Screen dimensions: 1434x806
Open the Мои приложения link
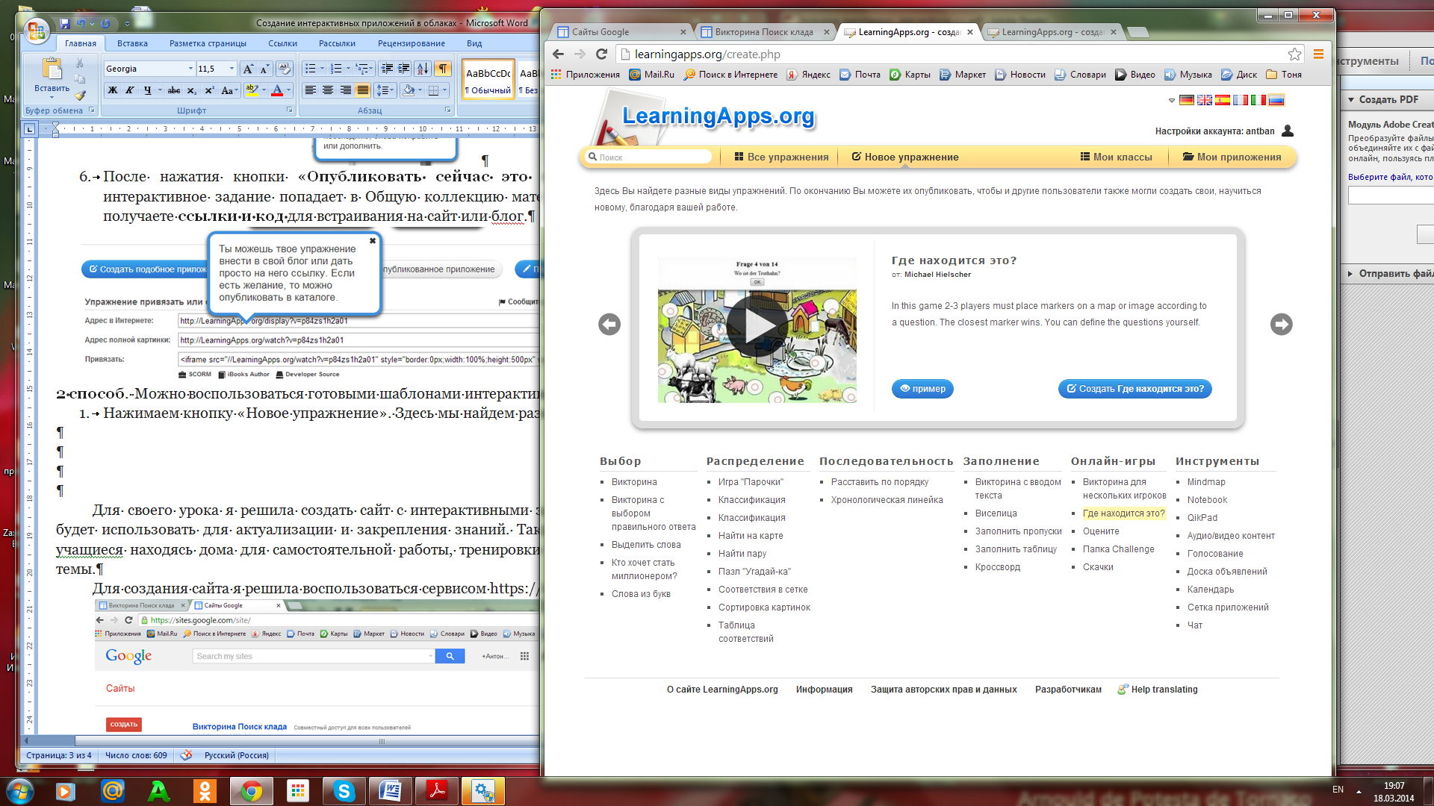pos(1232,157)
